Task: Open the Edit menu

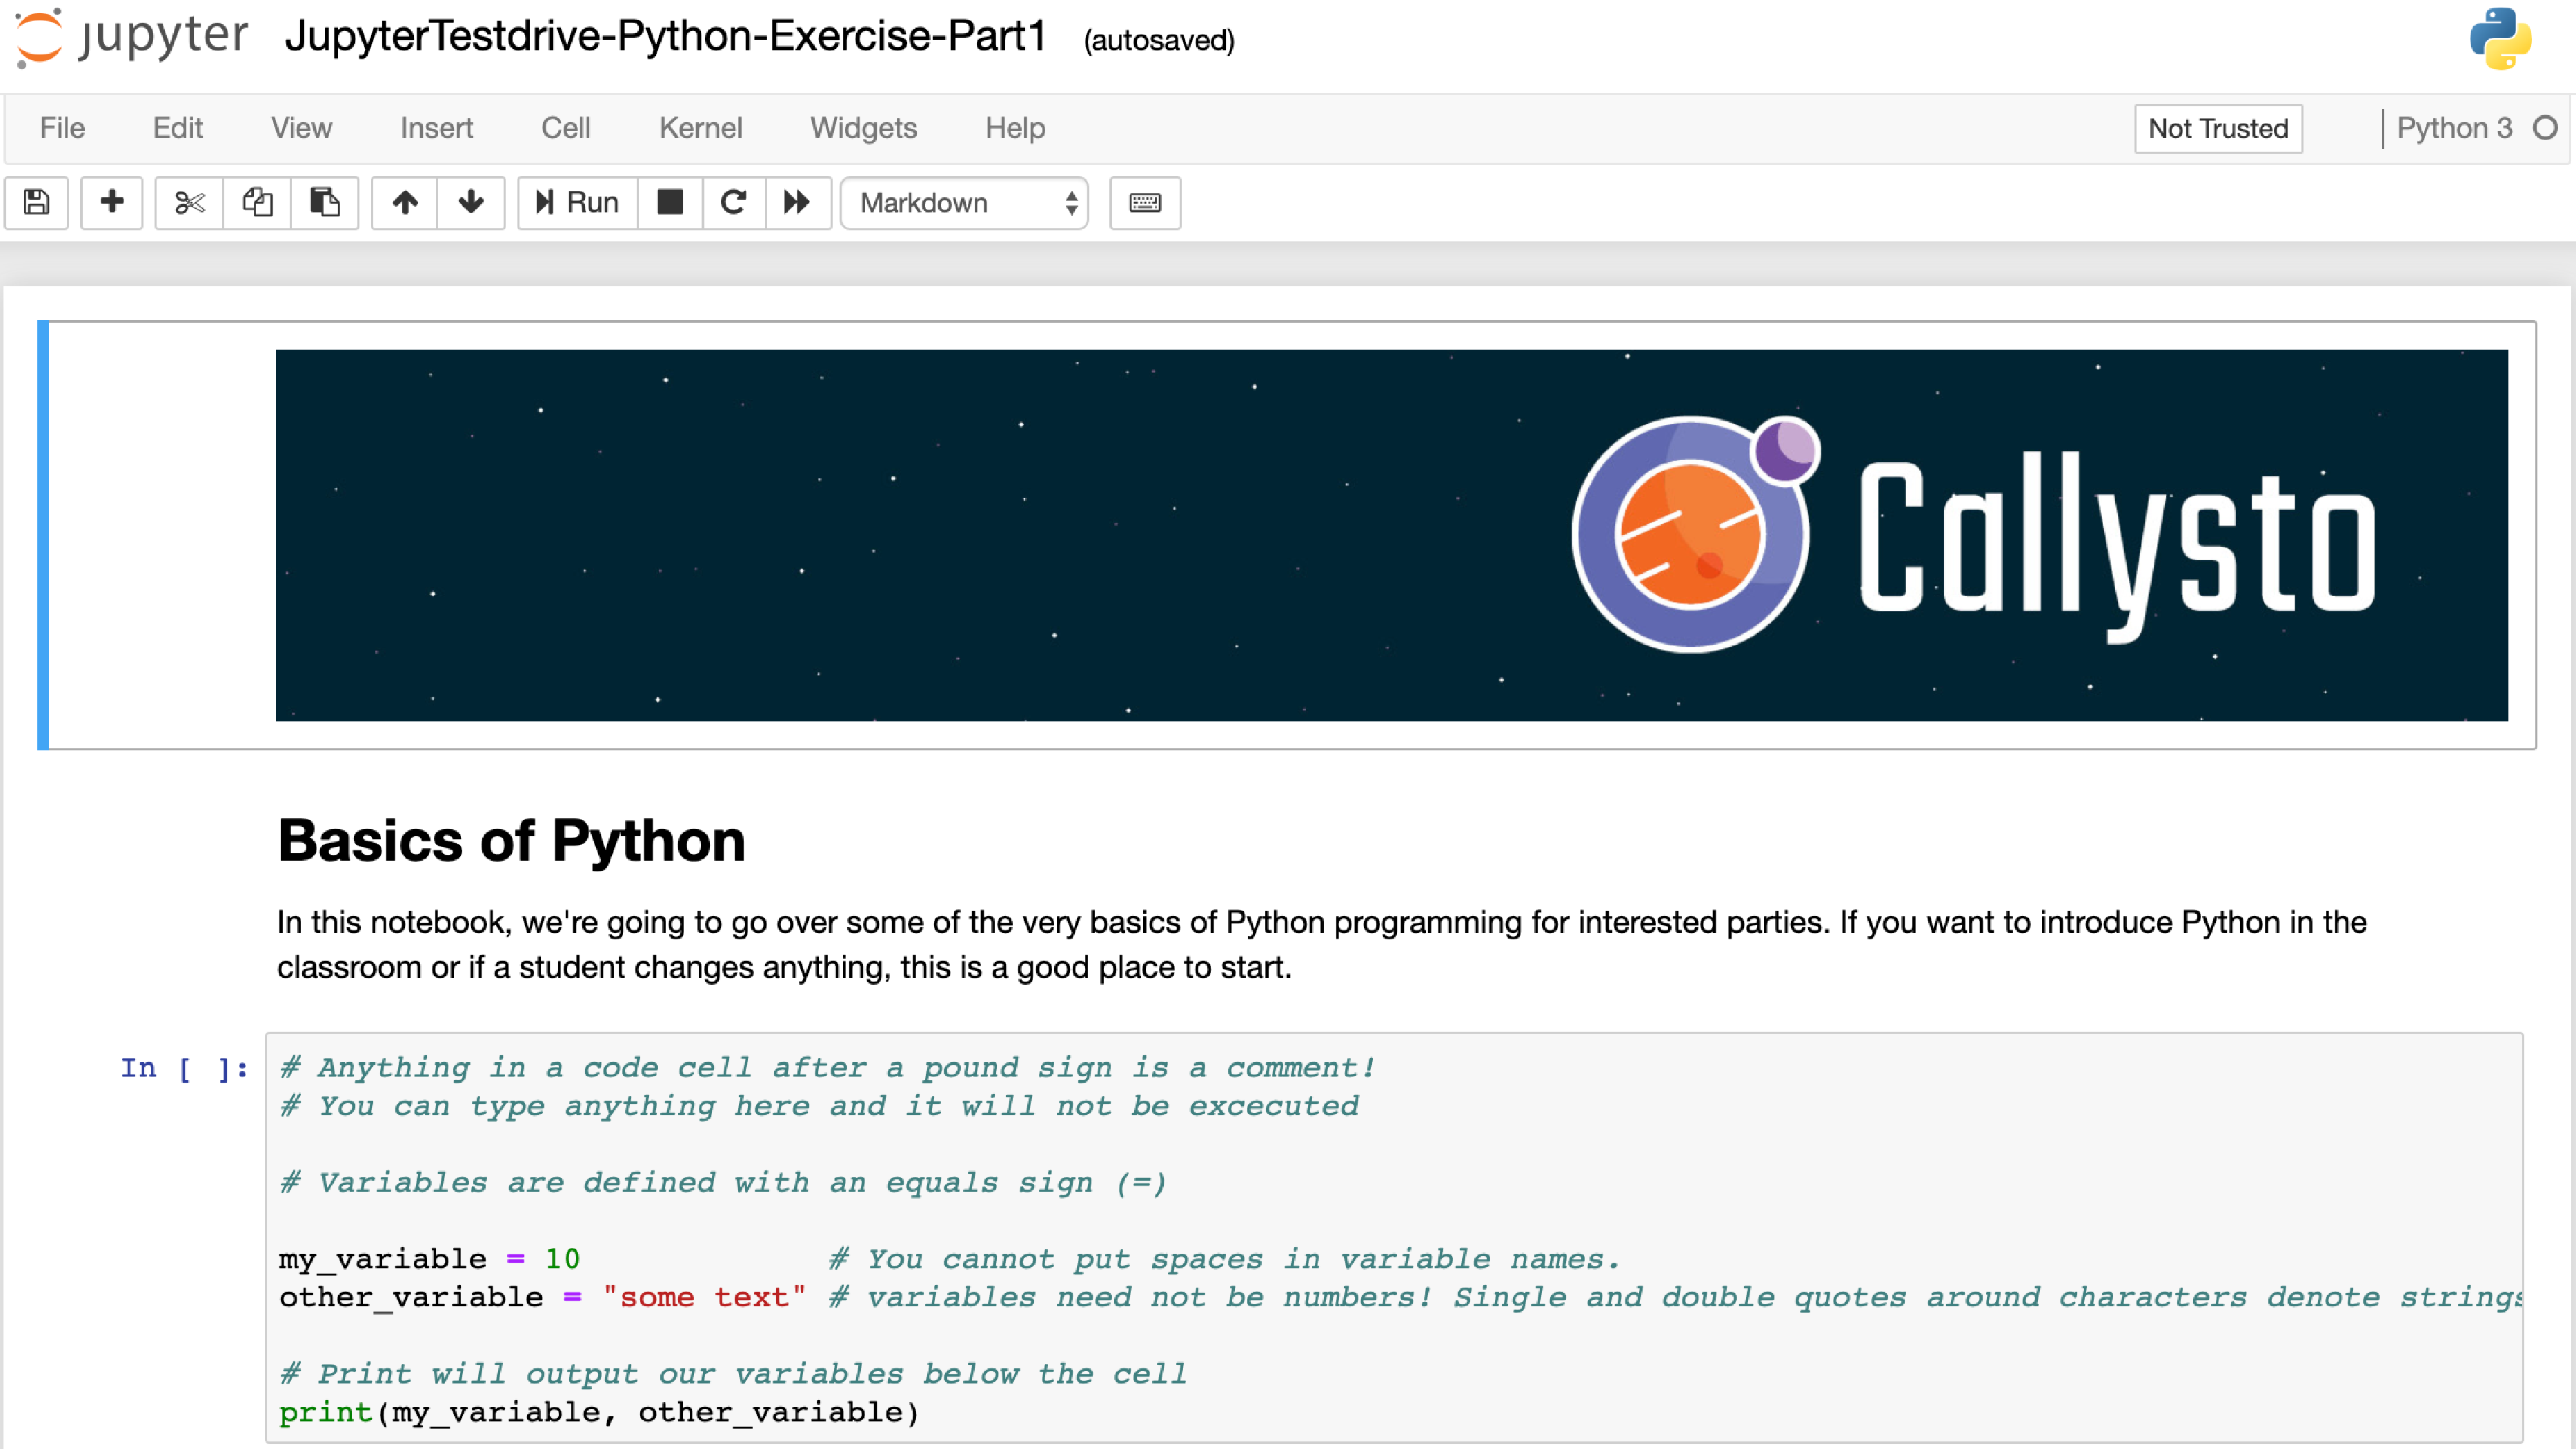Action: point(177,128)
